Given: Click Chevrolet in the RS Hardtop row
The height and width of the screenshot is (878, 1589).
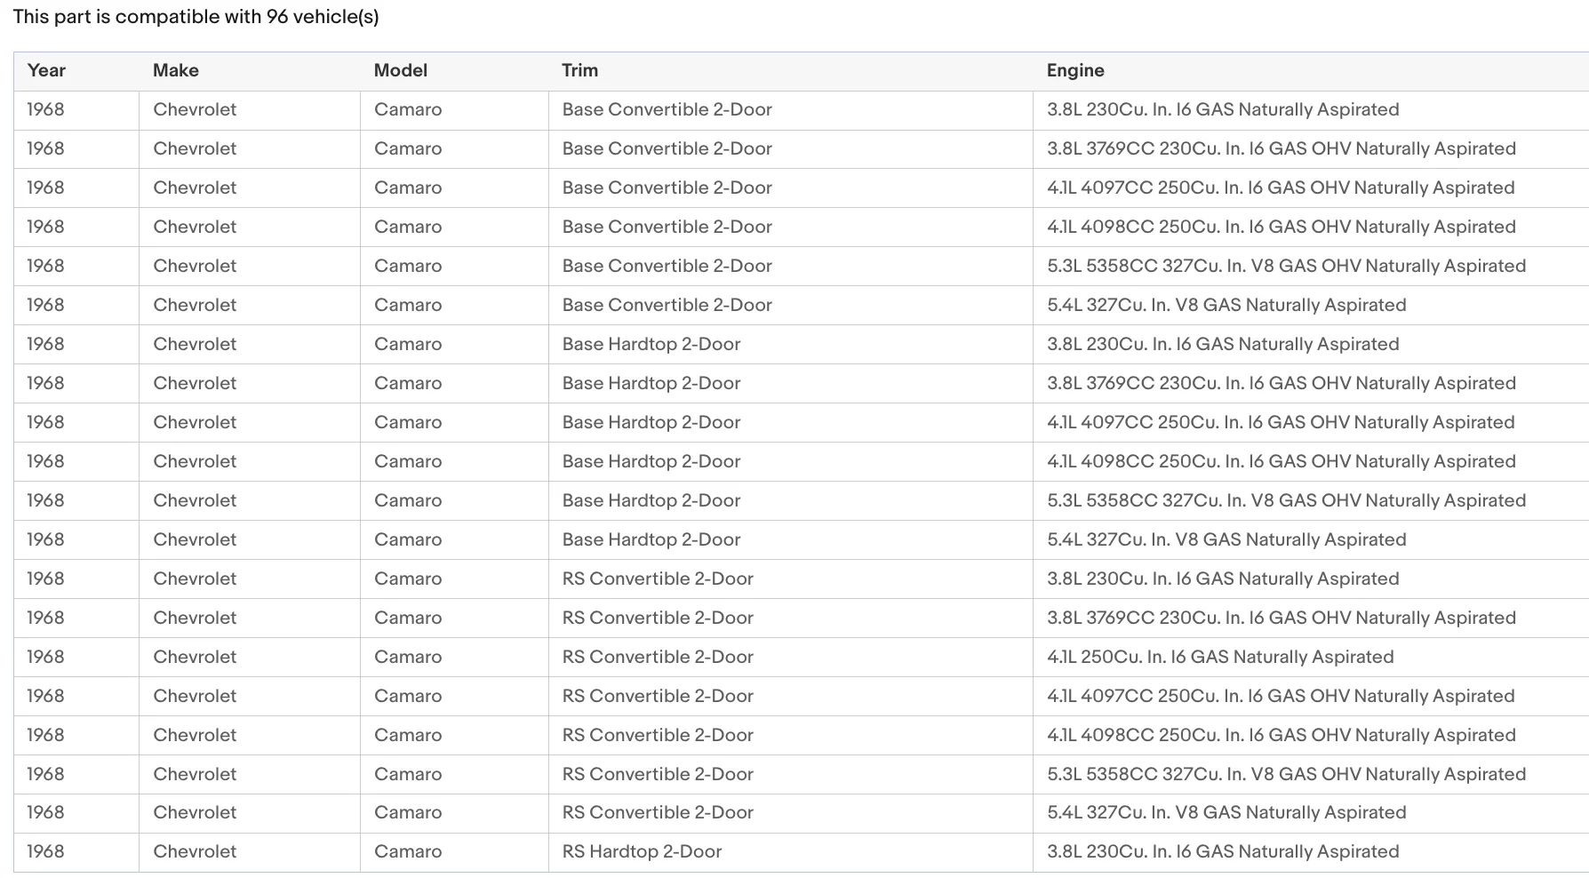Looking at the screenshot, I should click(195, 852).
